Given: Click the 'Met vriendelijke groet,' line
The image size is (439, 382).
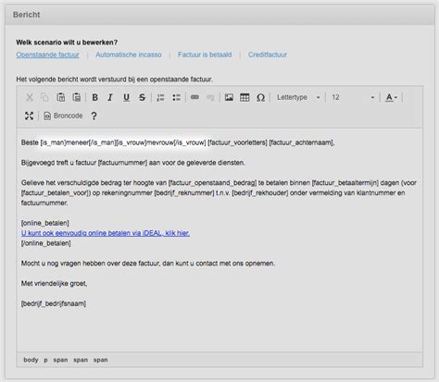Looking at the screenshot, I should click(54, 284).
